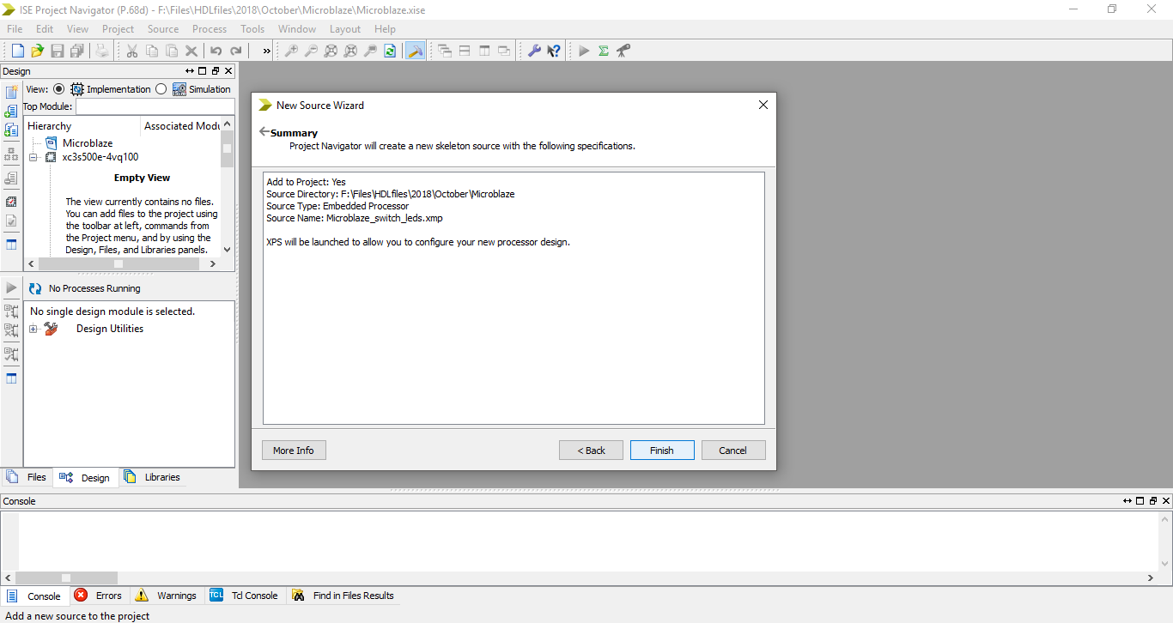Click the wrench preferences icon
The image size is (1173, 623).
[534, 51]
